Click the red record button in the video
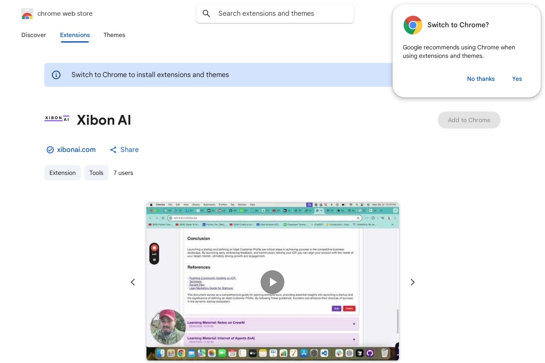Viewport: 545px width, 363px height. 154,248
